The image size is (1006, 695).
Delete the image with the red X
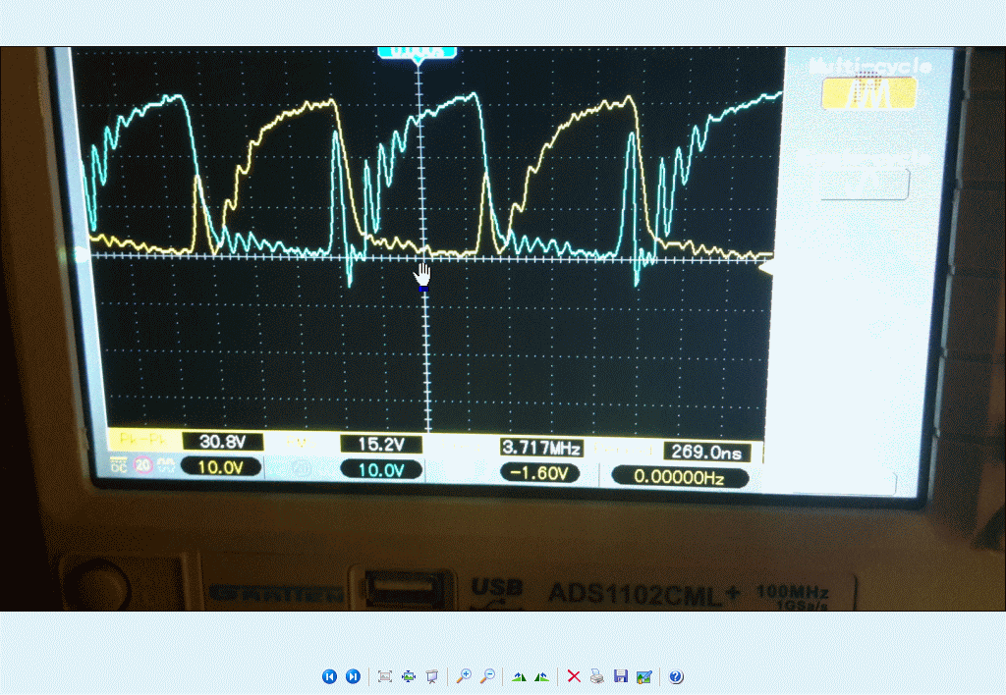click(x=574, y=676)
